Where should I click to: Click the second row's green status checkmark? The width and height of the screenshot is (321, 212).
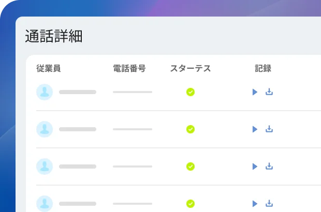click(x=191, y=129)
